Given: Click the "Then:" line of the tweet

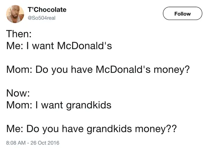Looking at the screenshot, I should pos(19,35).
